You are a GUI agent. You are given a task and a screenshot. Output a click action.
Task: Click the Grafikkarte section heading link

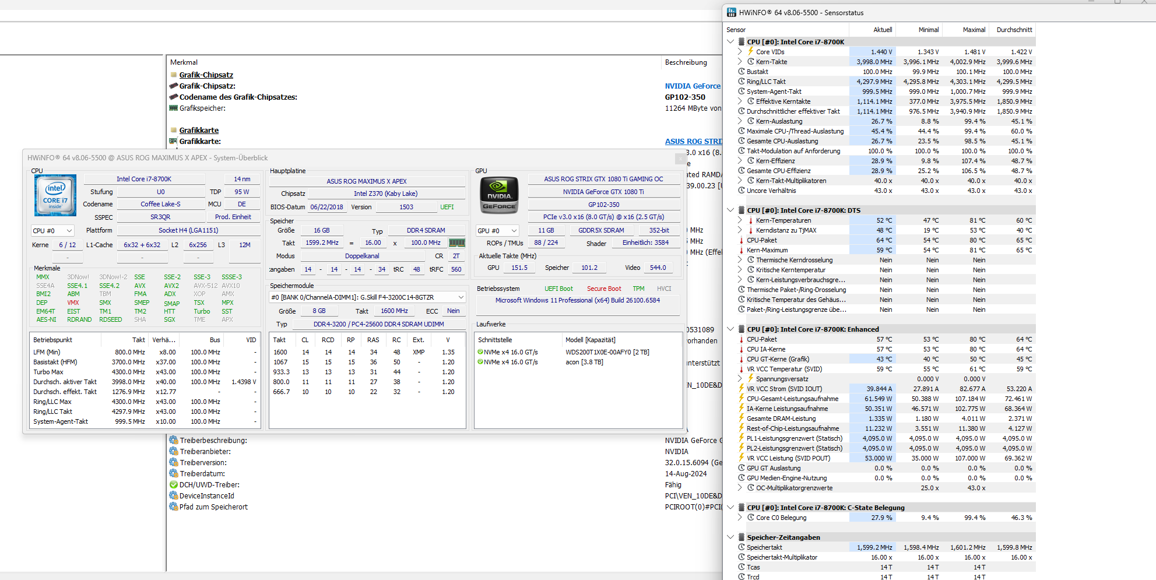click(x=199, y=131)
